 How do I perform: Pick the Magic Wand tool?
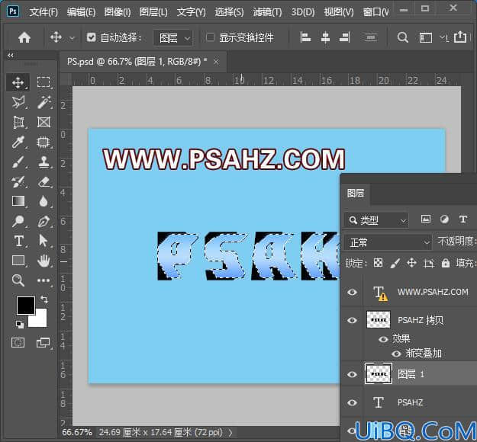point(44,102)
